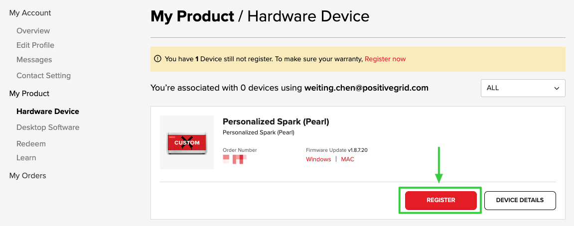This screenshot has height=226, width=574.
Task: Open Contact Setting page
Action: point(43,76)
